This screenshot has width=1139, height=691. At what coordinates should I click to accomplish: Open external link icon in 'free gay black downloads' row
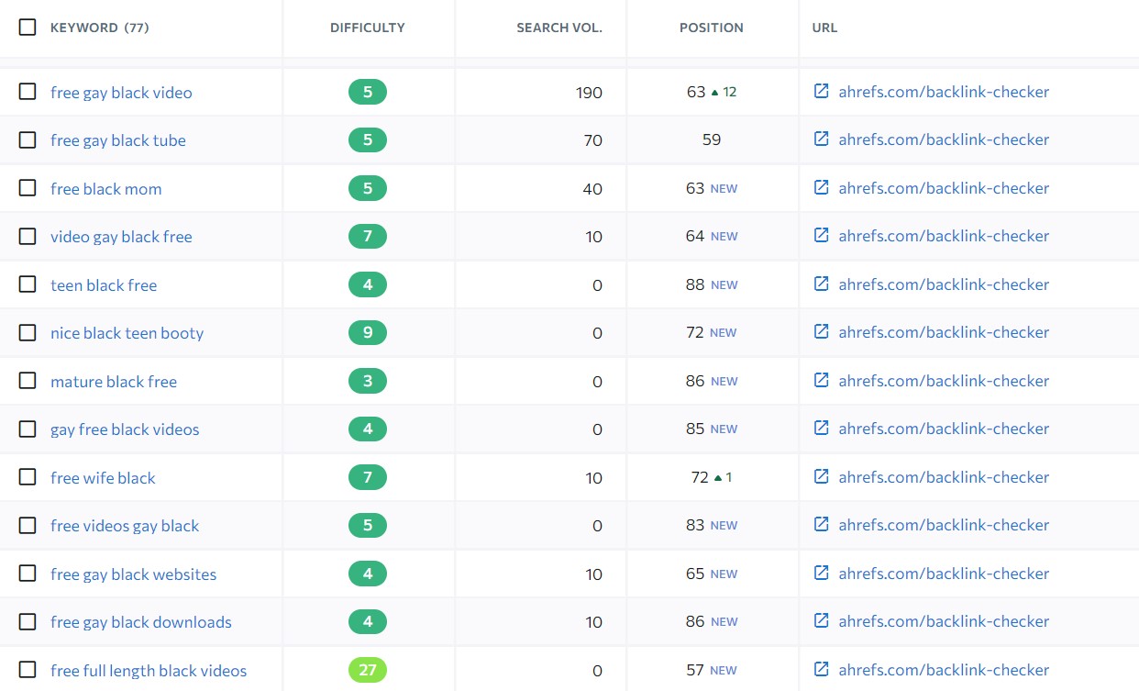(x=822, y=620)
